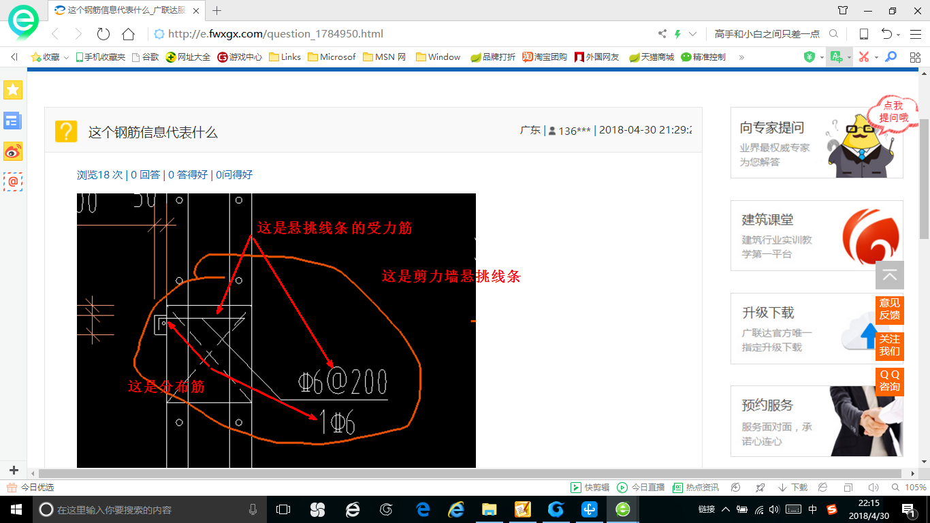The height and width of the screenshot is (523, 930).
Task: Click the search magnifier in search box
Action: pos(833,34)
